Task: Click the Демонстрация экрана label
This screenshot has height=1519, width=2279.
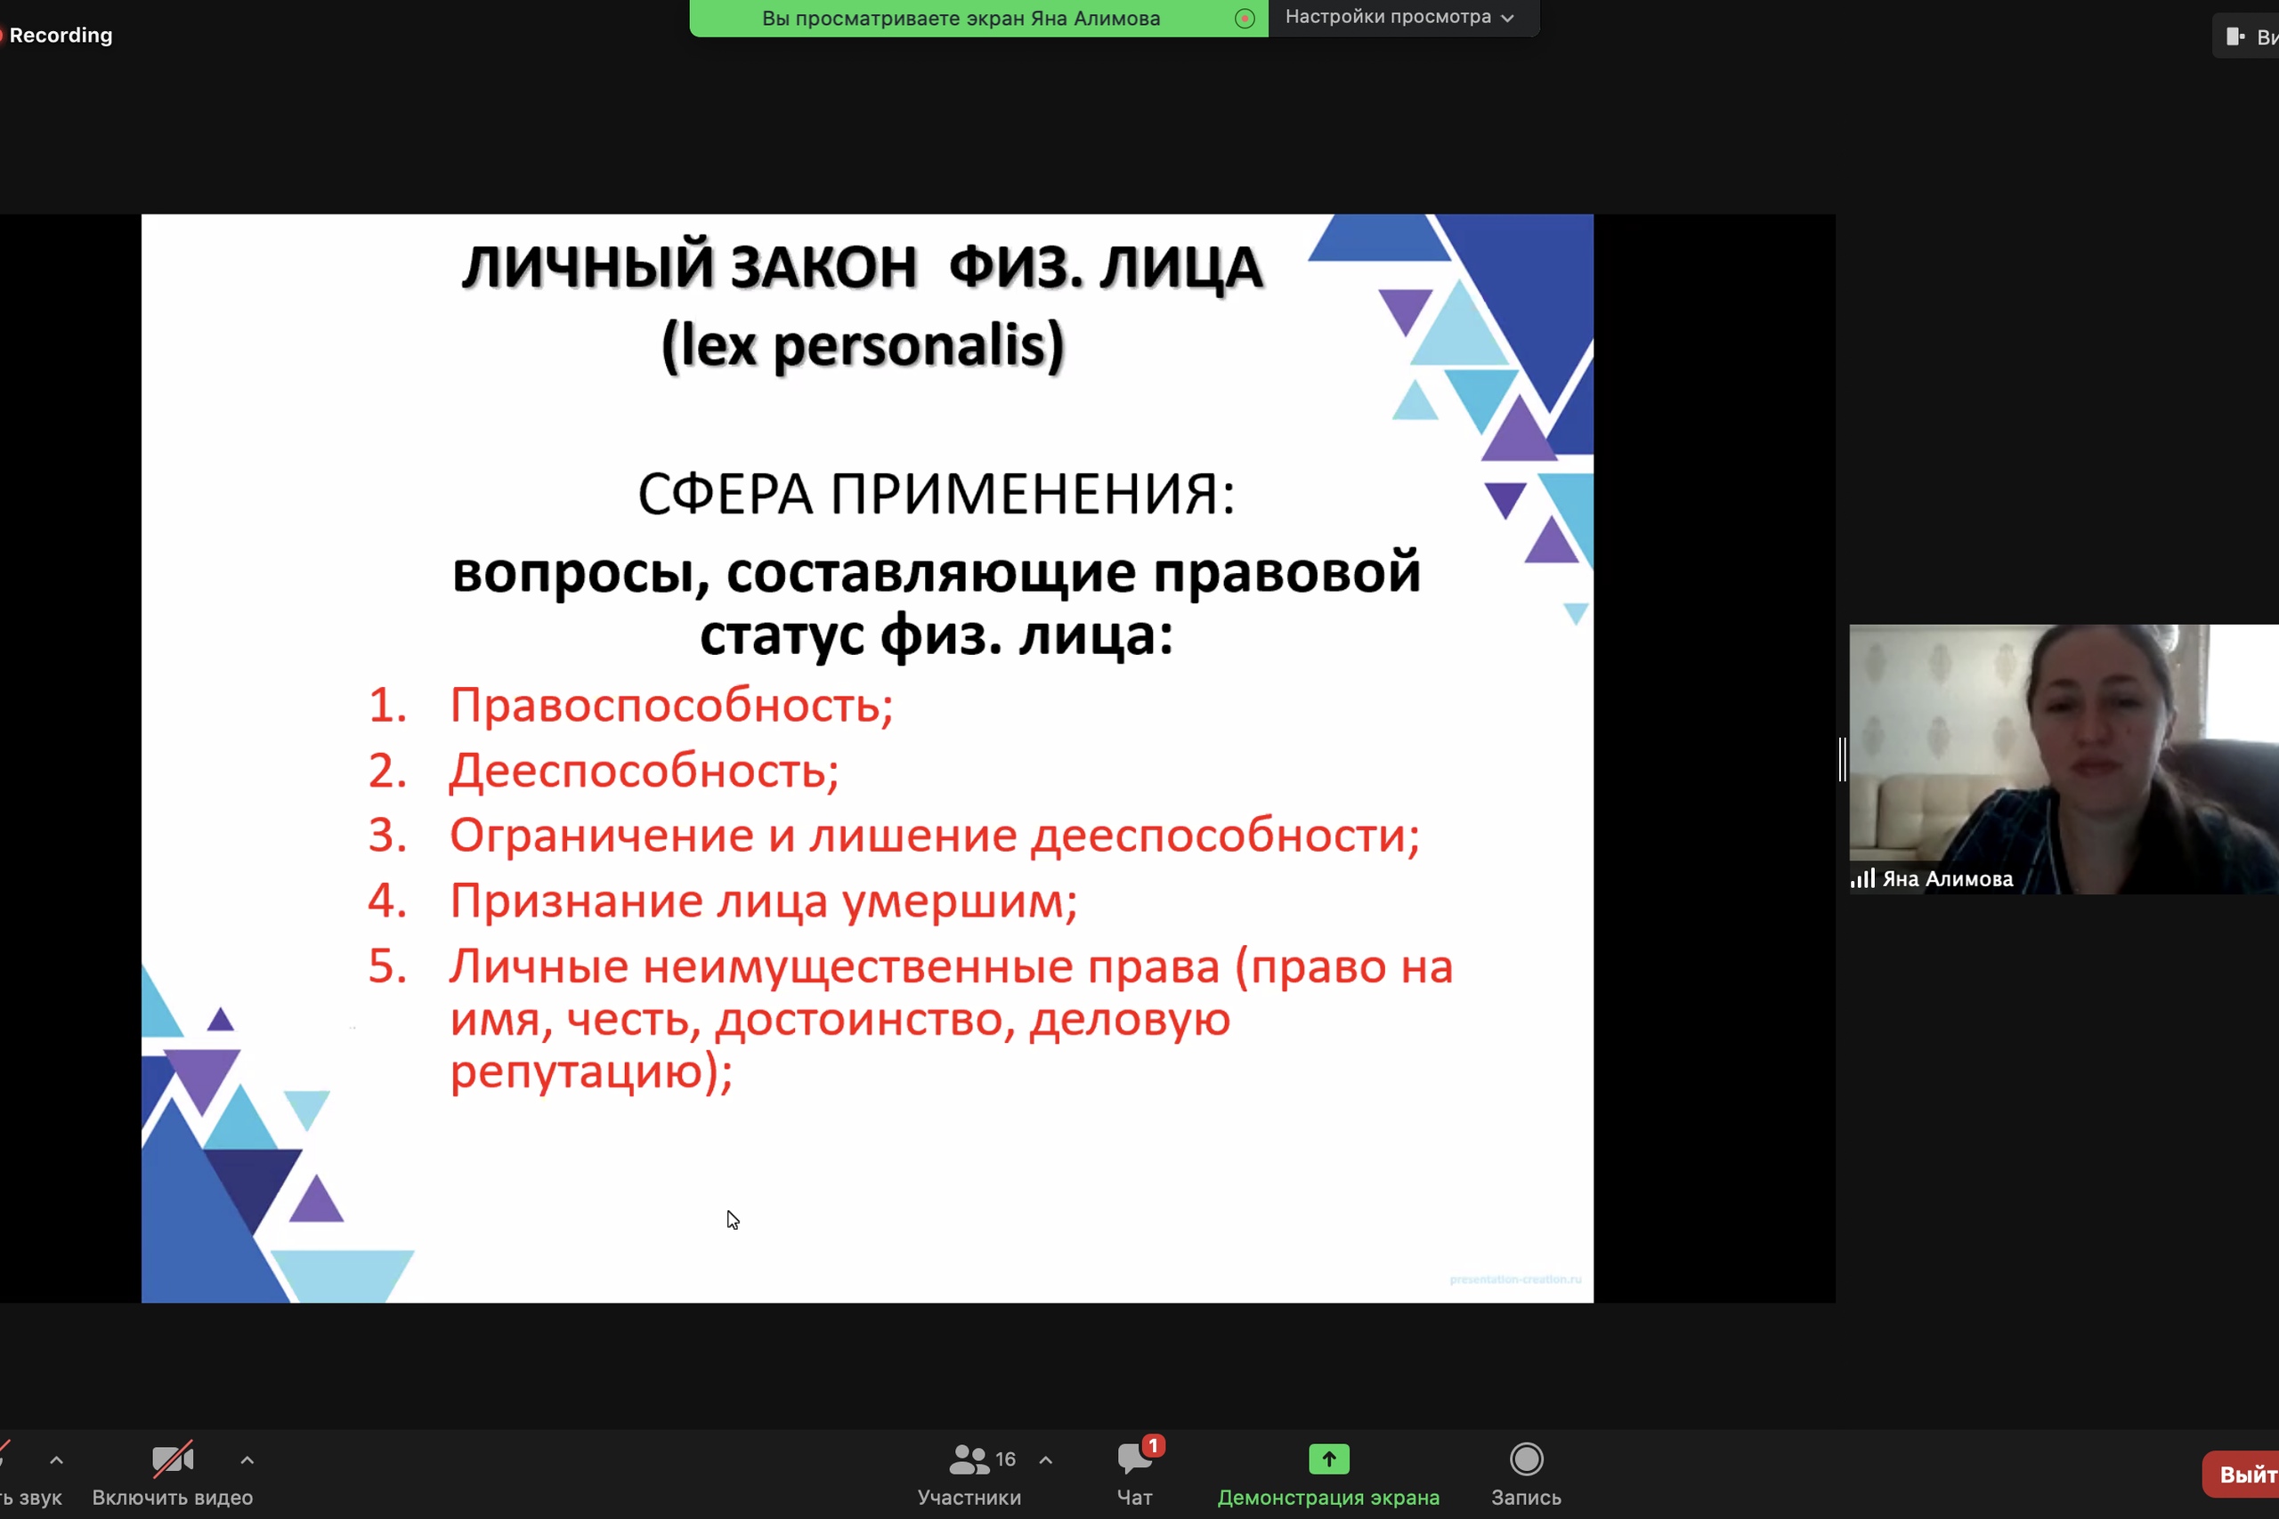Action: click(x=1328, y=1498)
